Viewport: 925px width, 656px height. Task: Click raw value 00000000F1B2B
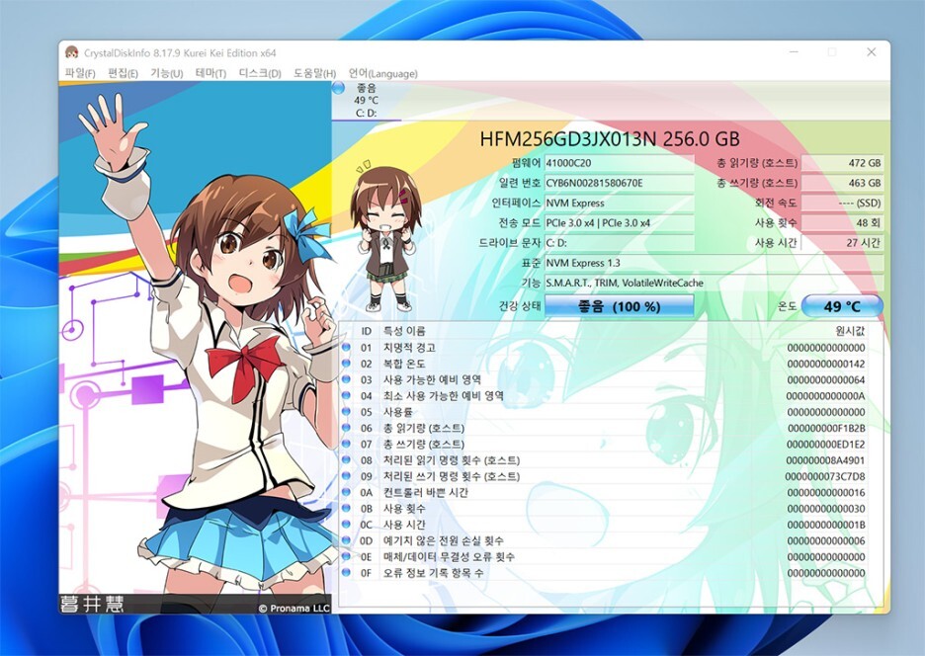[826, 428]
